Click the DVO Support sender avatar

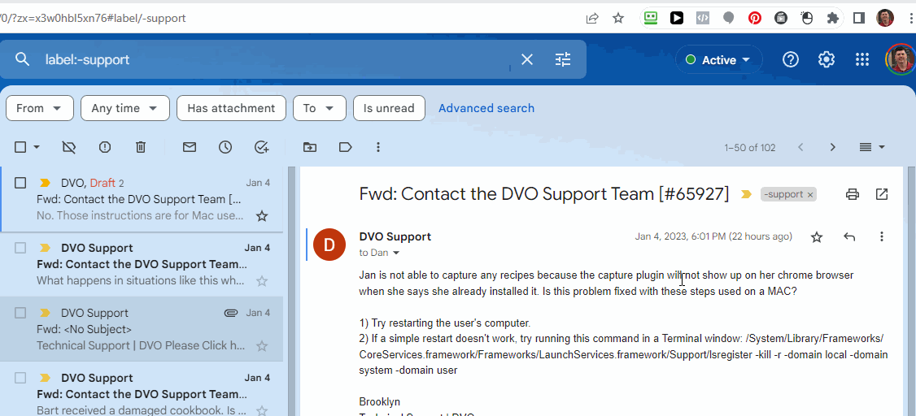[329, 245]
